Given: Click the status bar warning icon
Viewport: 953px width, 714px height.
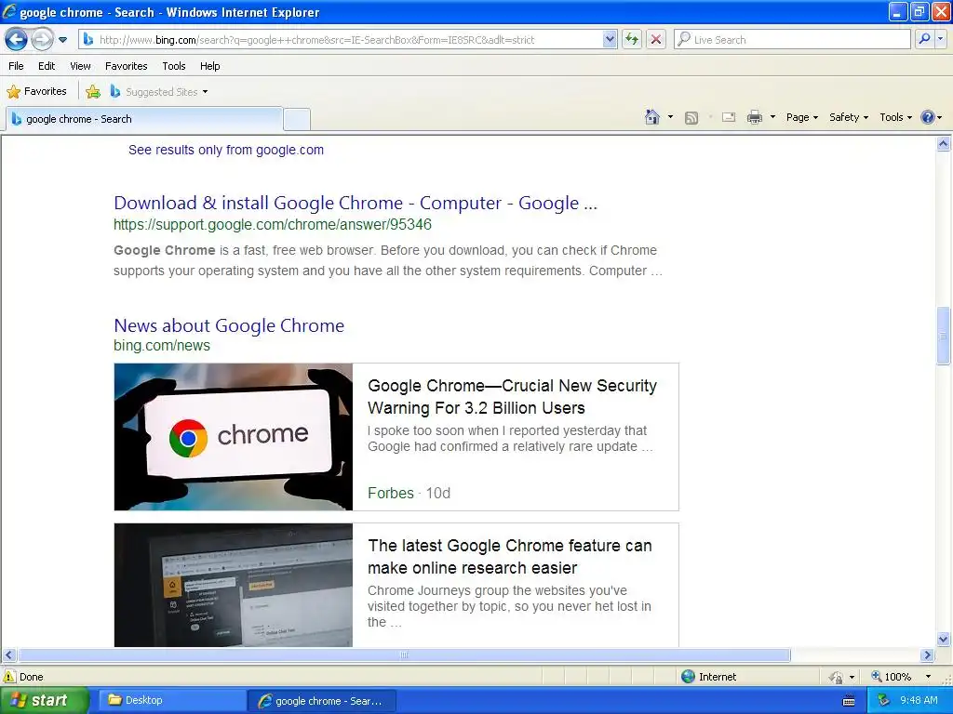Looking at the screenshot, I should 9,677.
